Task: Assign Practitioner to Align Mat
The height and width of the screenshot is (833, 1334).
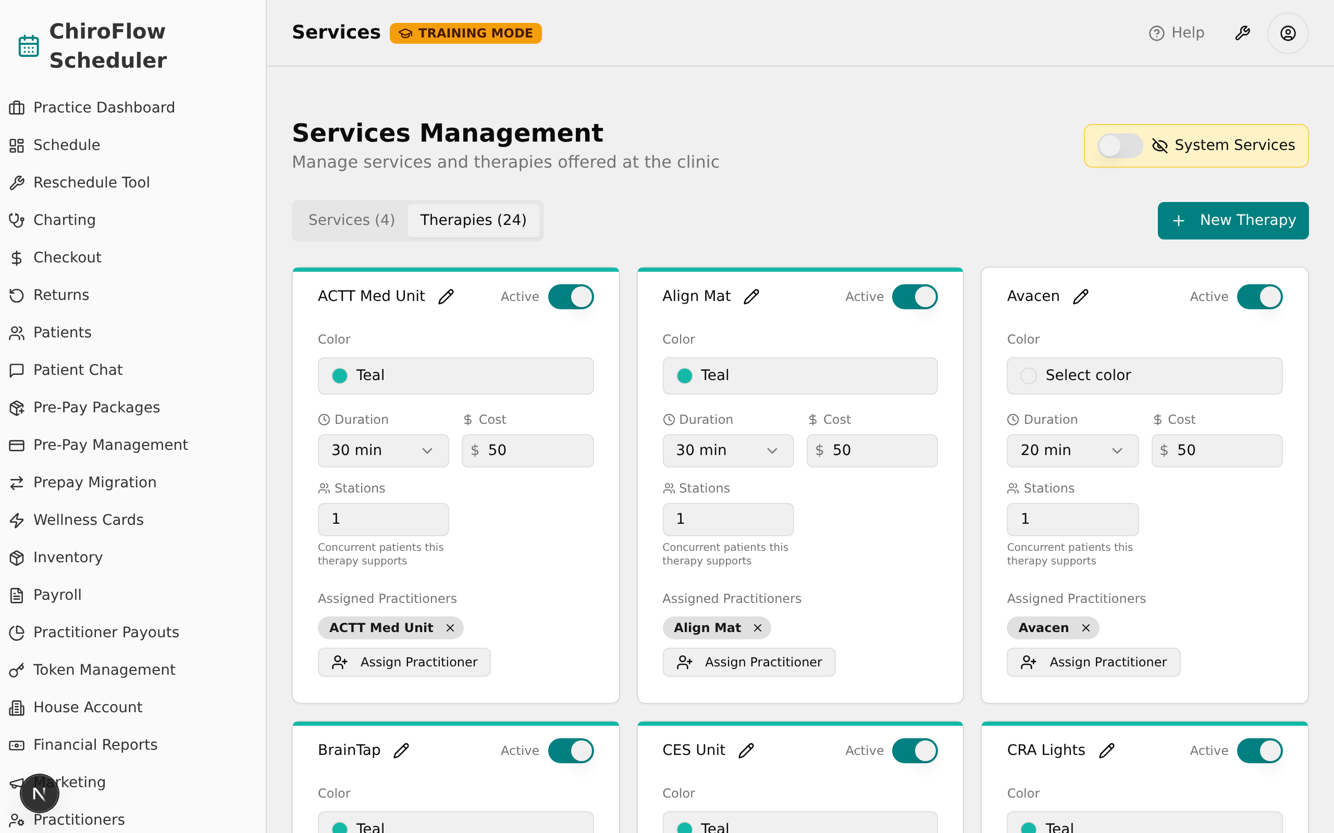Action: tap(749, 662)
